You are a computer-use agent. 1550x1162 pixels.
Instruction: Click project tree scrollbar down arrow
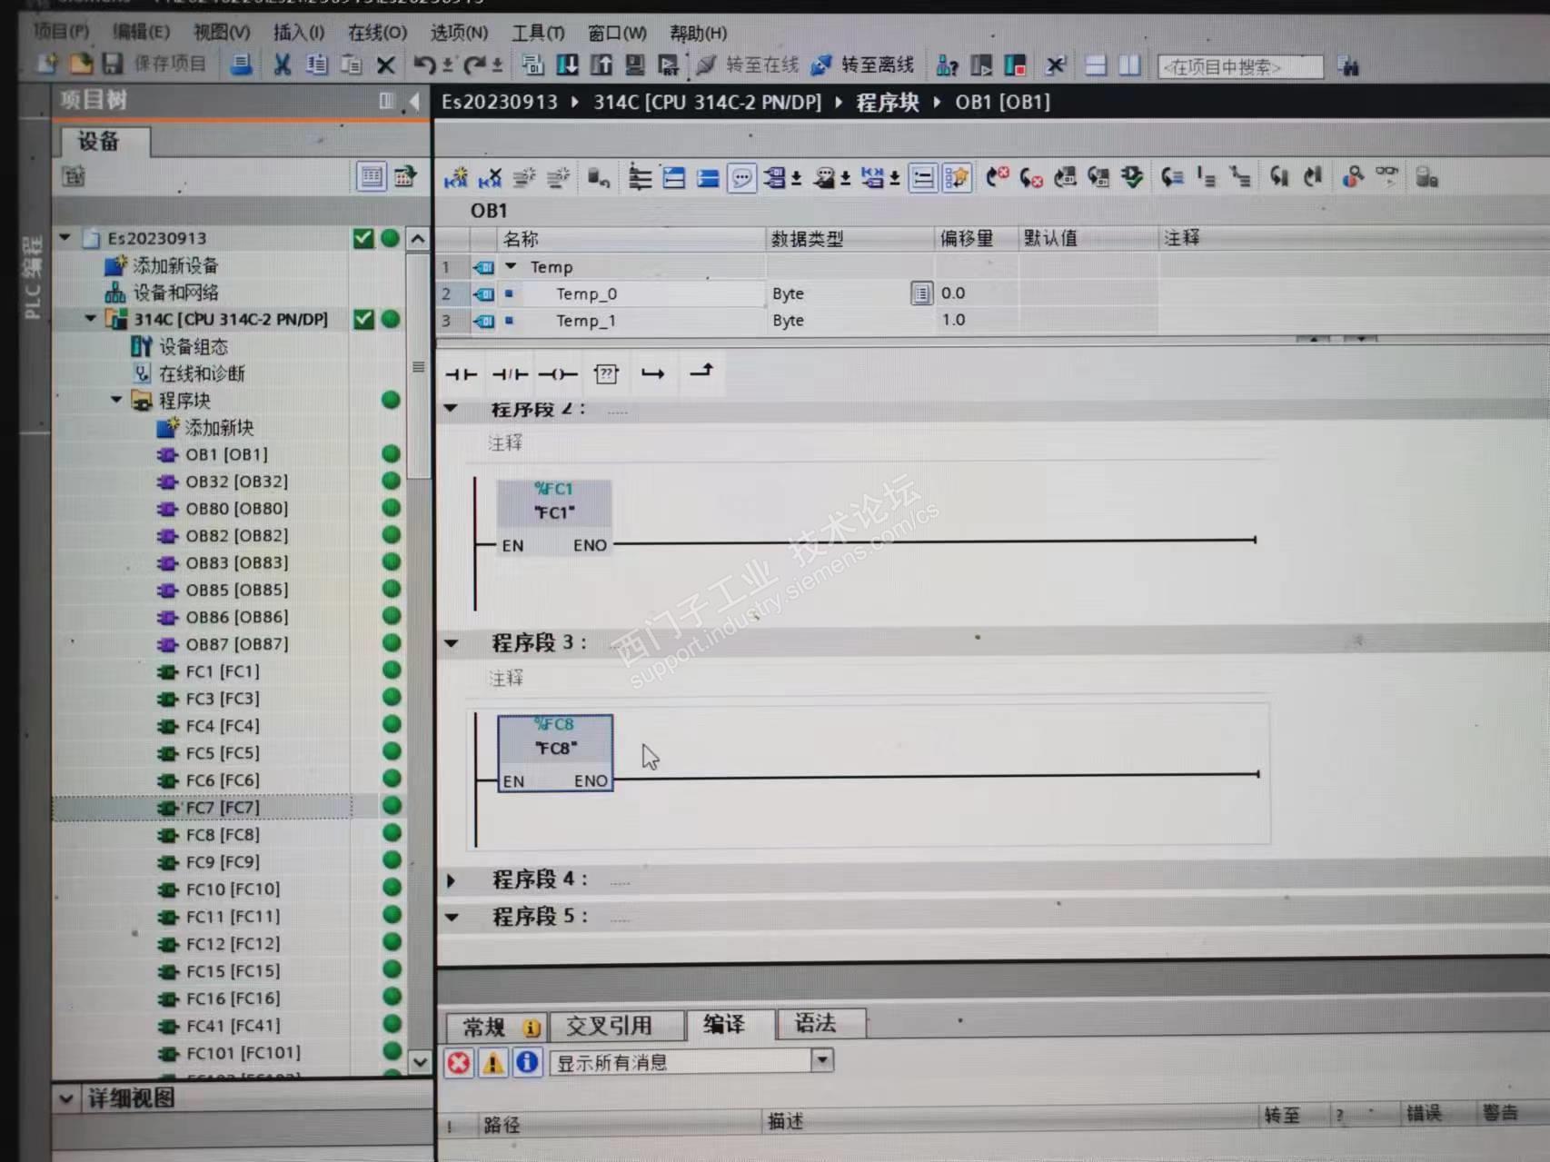[x=419, y=1060]
